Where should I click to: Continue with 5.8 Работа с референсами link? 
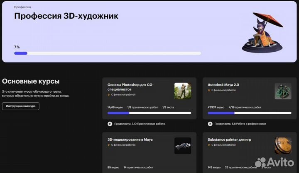click(x=240, y=124)
